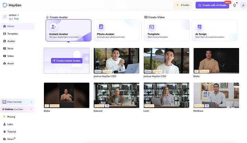Image resolution: width=247 pixels, height=143 pixels.
Task: Click the Labs flask icon
Action: pyautogui.click(x=4, y=124)
